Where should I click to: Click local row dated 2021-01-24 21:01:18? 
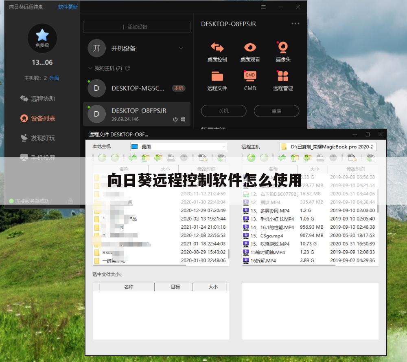click(x=160, y=227)
